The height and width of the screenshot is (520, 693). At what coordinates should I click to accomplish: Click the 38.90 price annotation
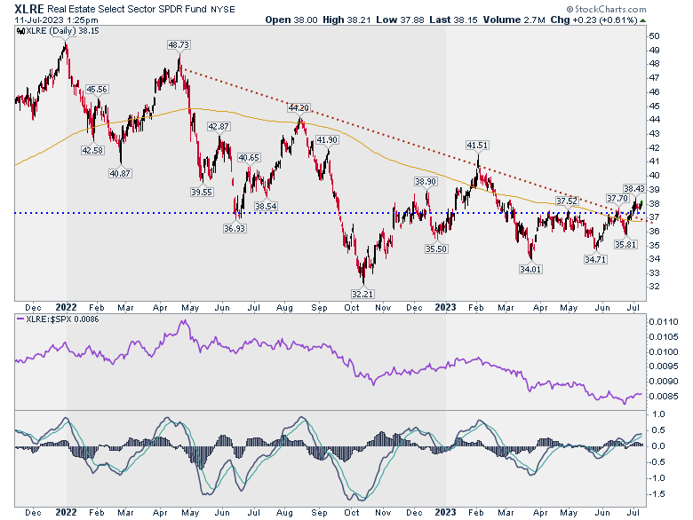click(x=426, y=181)
